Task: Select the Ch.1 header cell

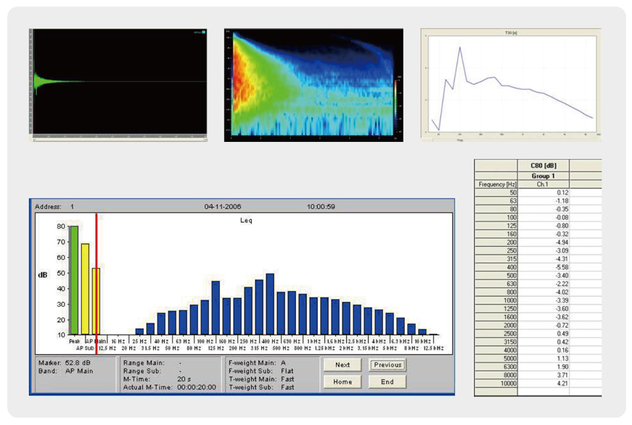Action: point(543,184)
